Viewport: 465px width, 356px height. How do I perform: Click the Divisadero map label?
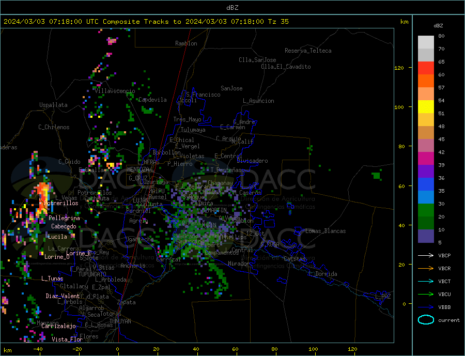coord(252,161)
